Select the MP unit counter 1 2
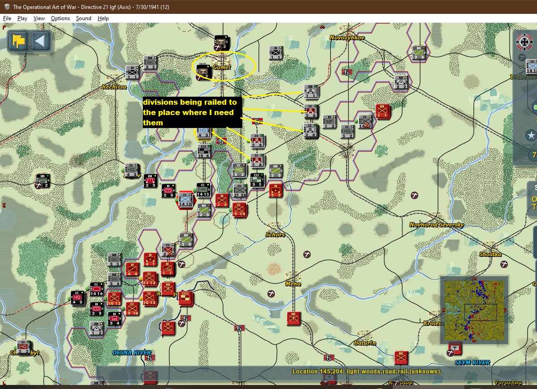The height and width of the screenshot is (389, 537). pos(329,122)
